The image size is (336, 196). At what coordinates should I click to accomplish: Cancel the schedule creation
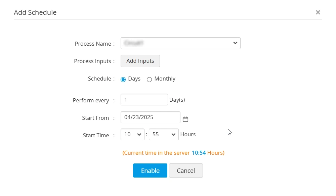186,170
